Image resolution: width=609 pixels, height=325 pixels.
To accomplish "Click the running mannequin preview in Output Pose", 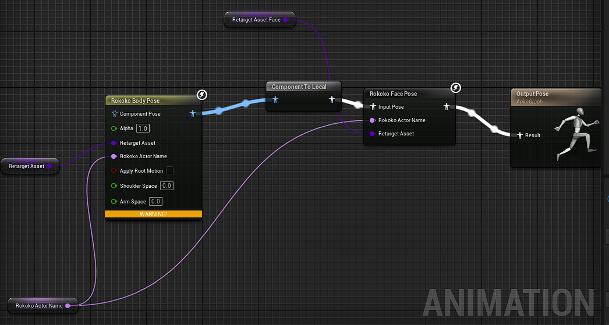I will [x=578, y=134].
